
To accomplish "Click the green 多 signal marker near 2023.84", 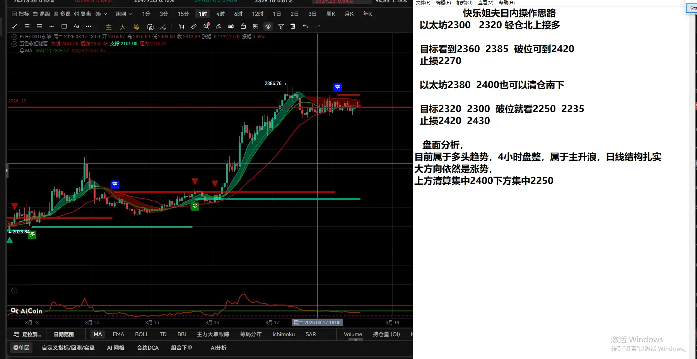I will pyautogui.click(x=32, y=234).
